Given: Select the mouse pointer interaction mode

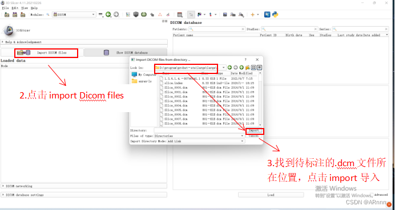Looking at the screenshot, I should point(191,15).
